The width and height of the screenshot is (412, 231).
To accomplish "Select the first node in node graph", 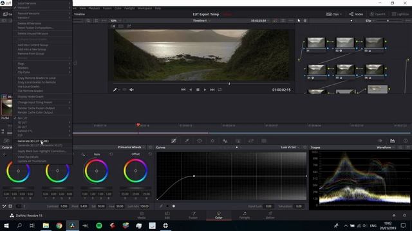I will (316, 43).
